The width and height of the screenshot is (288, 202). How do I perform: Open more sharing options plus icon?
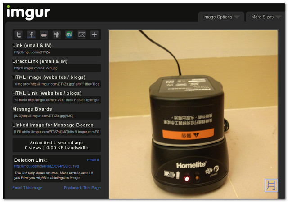pyautogui.click(x=94, y=34)
